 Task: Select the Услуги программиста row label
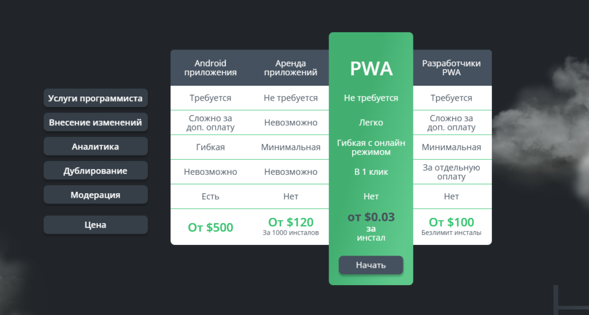tap(95, 98)
